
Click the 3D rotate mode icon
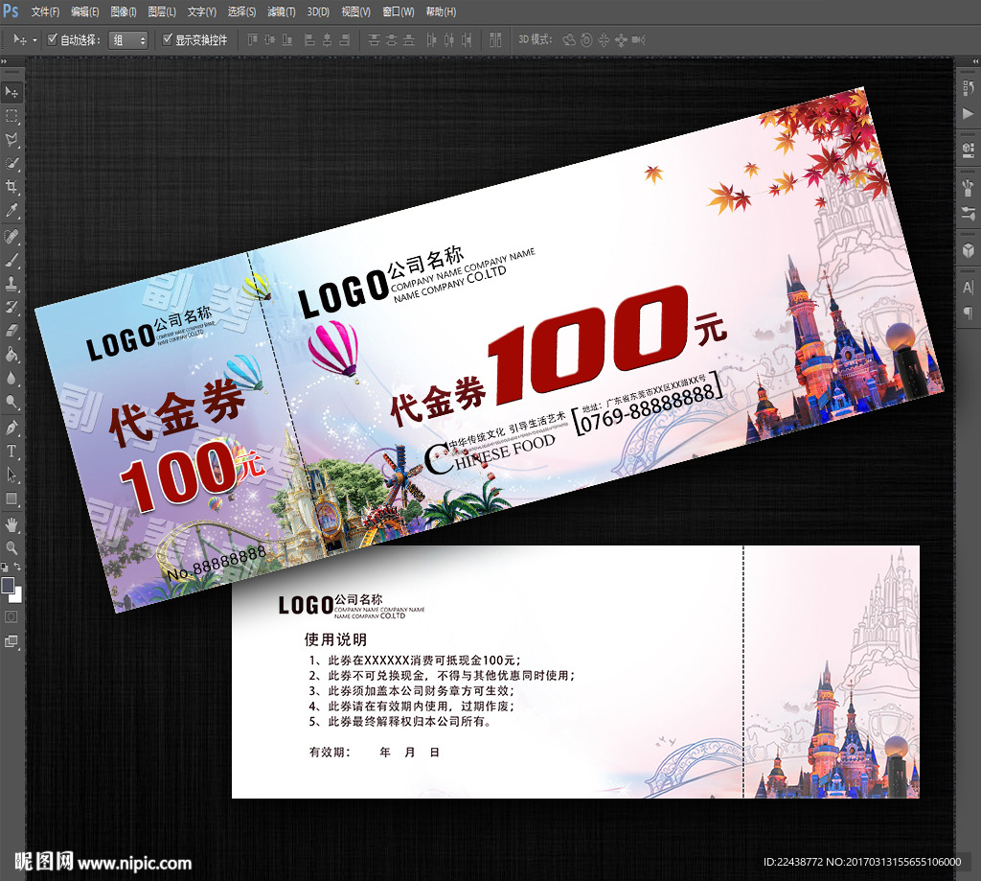click(x=569, y=40)
